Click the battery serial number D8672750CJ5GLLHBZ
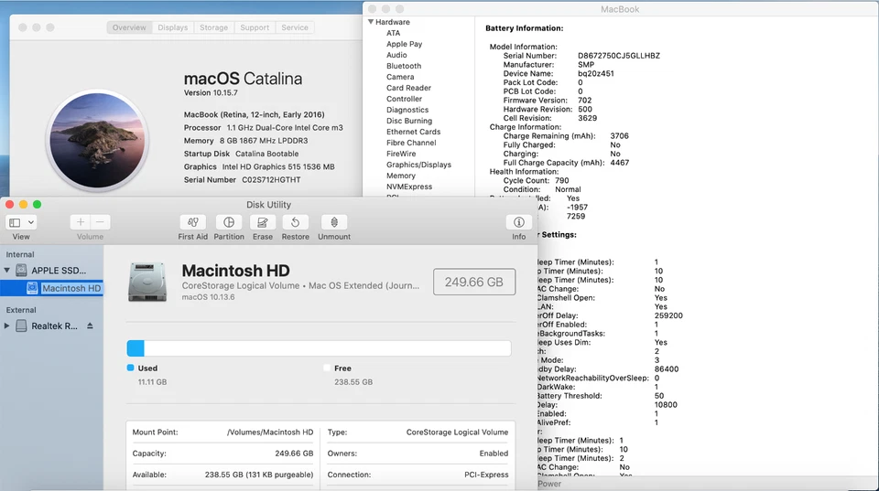 [619, 56]
